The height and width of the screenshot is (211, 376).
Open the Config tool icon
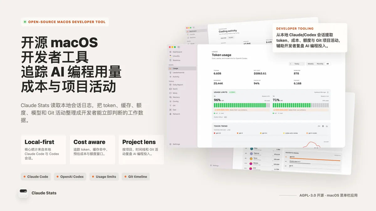(170, 101)
